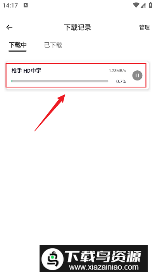Switch to the 下载中 tab

click(18, 45)
